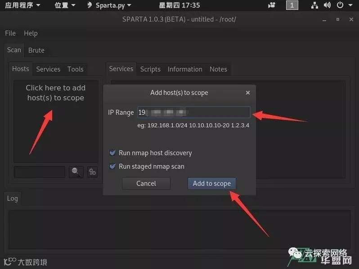
Task: Click the IP Range input field
Action: coord(194,112)
